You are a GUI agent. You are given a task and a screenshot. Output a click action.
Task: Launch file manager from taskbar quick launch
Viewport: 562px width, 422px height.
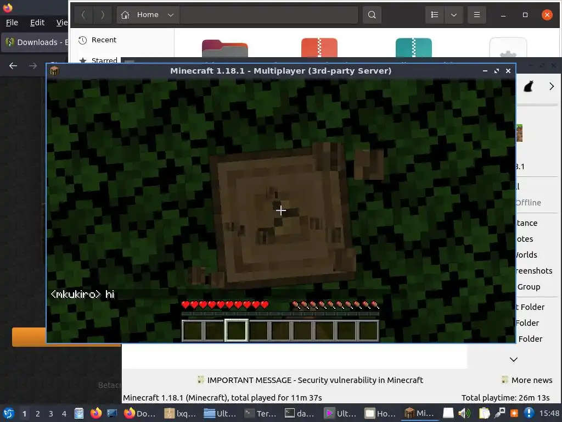coord(79,413)
